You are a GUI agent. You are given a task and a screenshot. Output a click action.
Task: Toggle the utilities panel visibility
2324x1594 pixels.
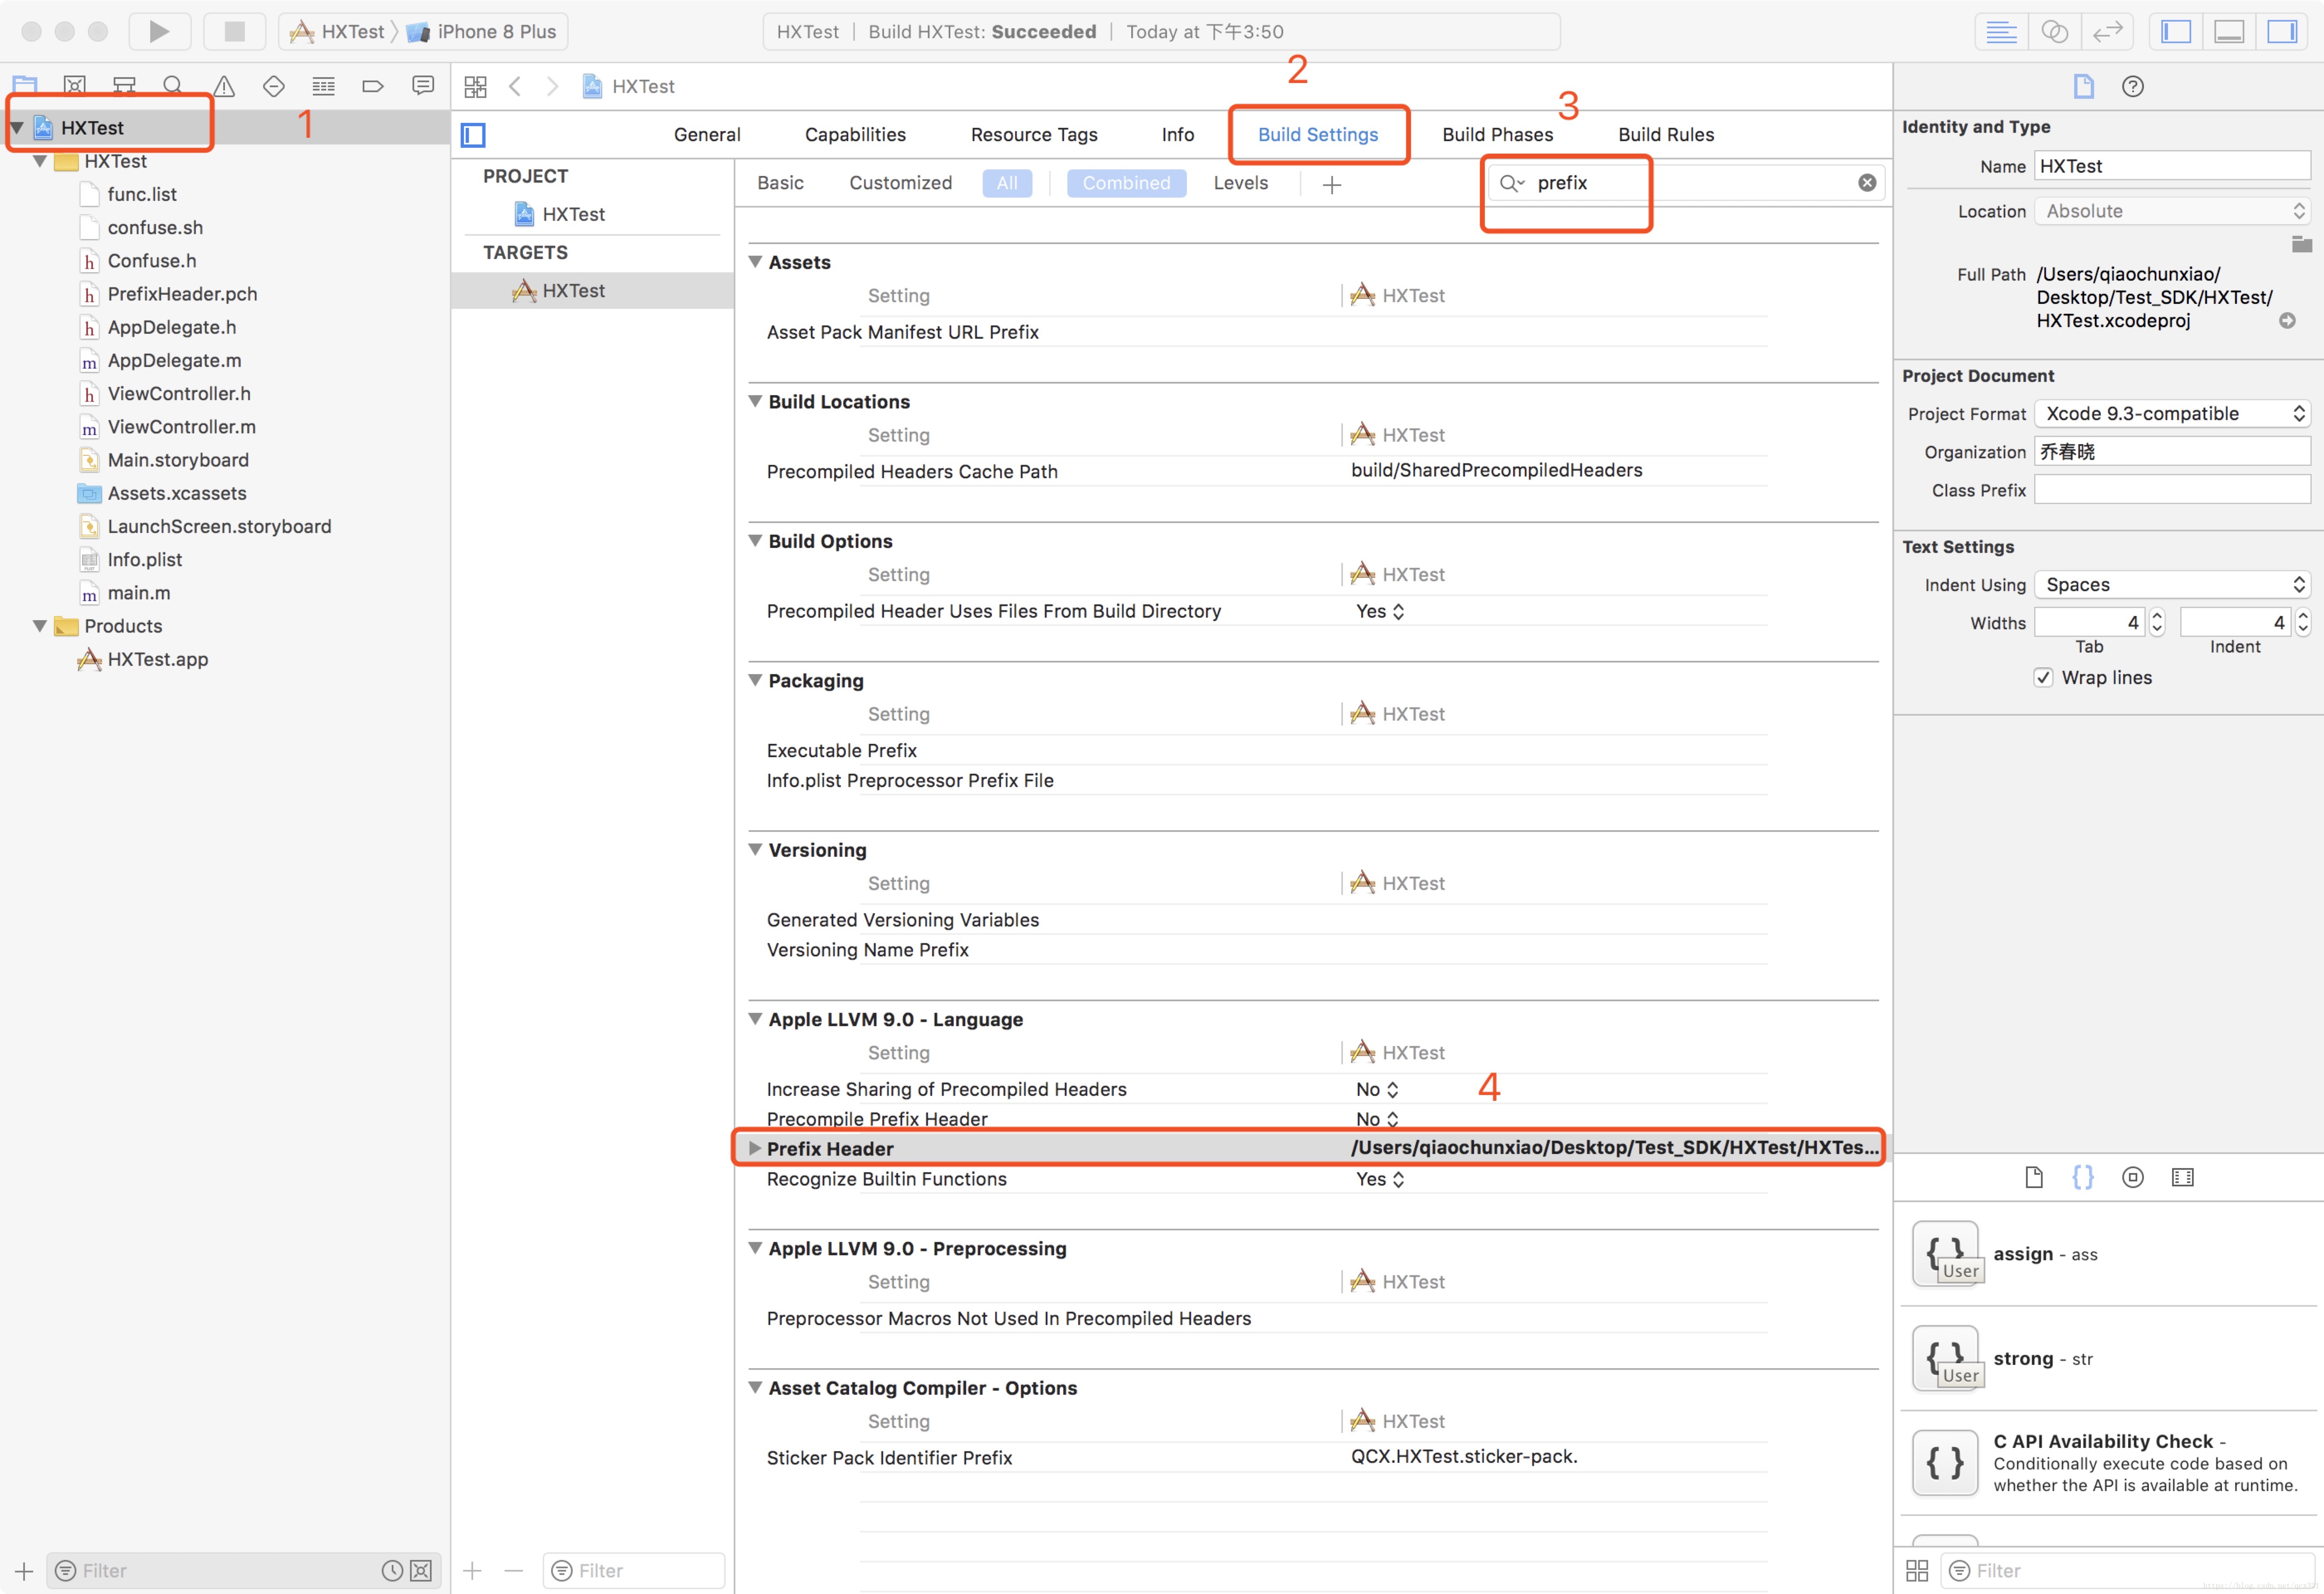2282,32
